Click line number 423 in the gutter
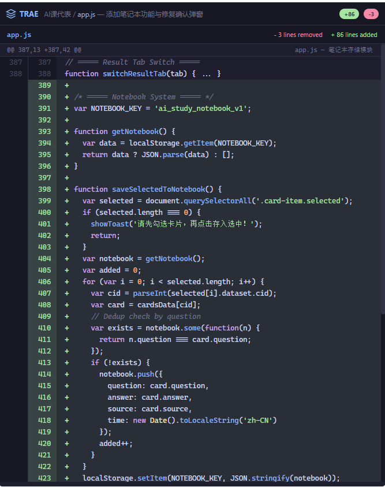 click(x=44, y=478)
